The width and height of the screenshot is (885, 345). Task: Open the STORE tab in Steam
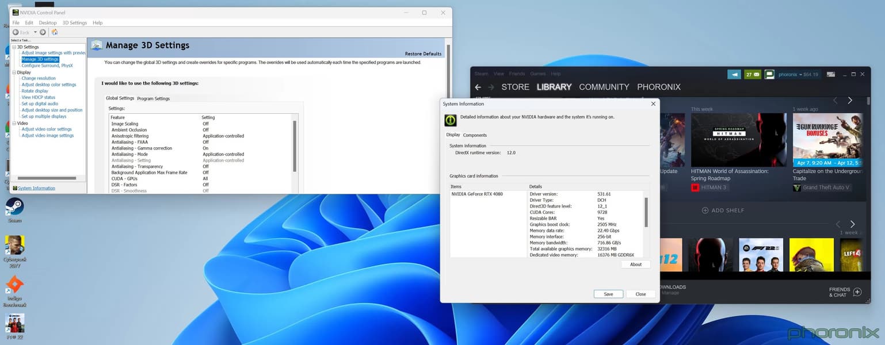pyautogui.click(x=515, y=87)
